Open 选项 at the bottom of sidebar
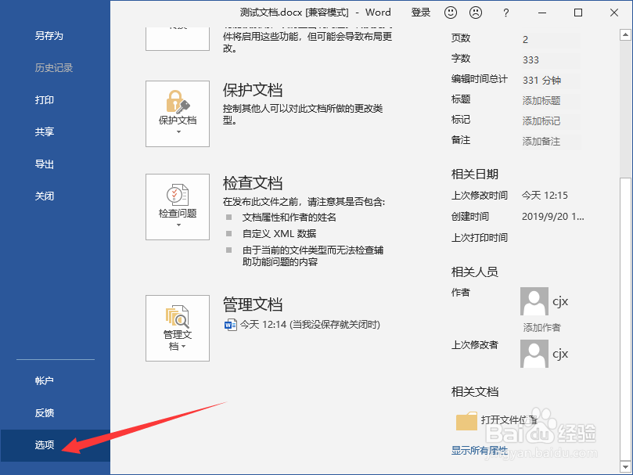This screenshot has height=475, width=633. (x=45, y=444)
